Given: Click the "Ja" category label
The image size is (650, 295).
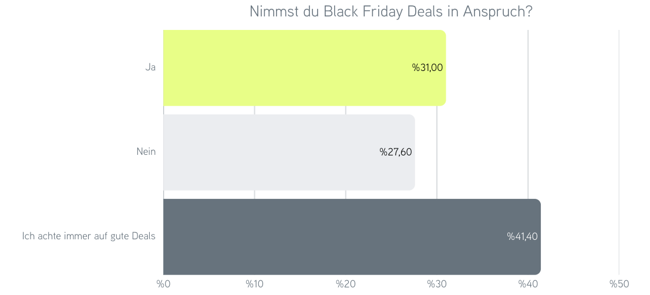Looking at the screenshot, I should (x=150, y=67).
